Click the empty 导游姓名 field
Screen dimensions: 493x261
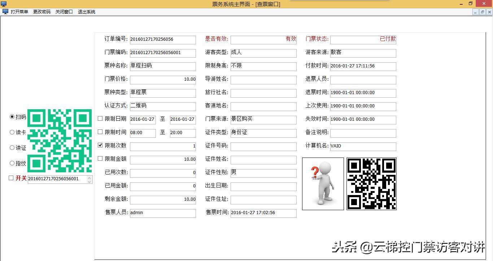[263, 80]
